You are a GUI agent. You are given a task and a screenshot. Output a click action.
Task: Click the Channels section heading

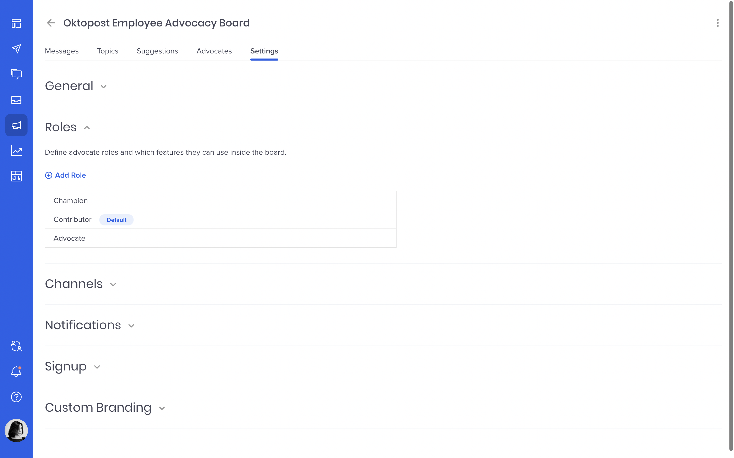tap(74, 284)
